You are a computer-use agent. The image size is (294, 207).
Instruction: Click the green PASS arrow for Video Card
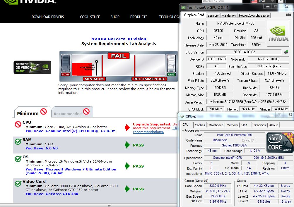(x=127, y=189)
